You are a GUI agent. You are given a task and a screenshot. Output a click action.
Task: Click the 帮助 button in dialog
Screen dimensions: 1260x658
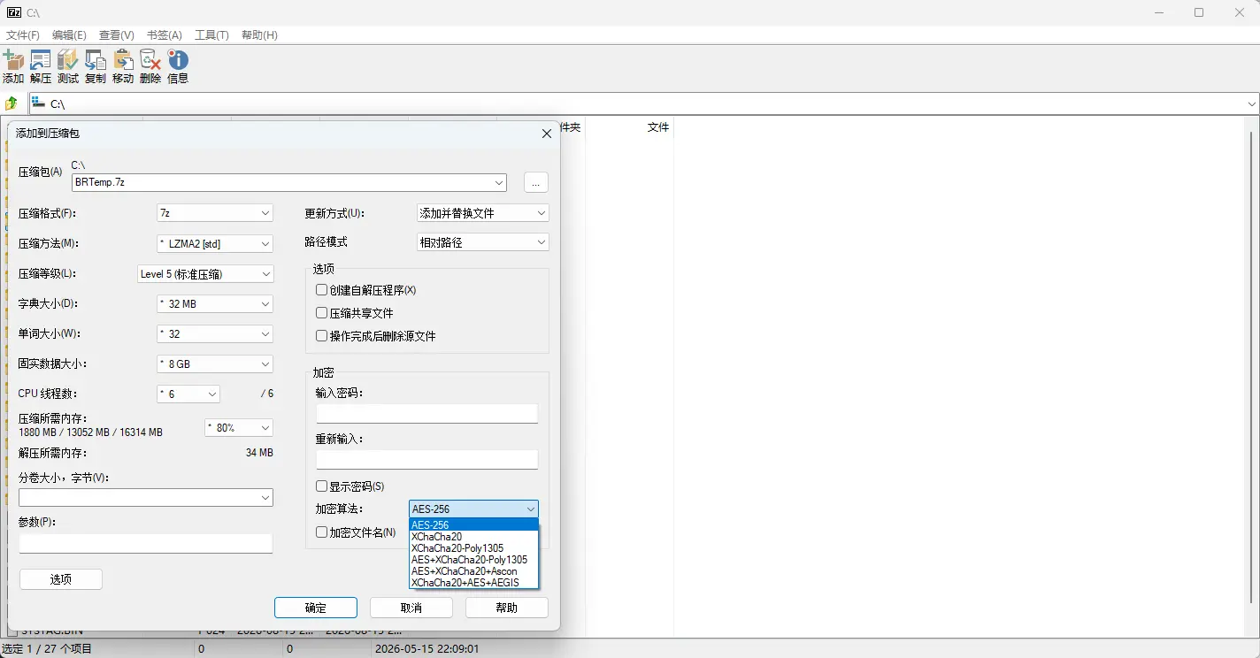[507, 608]
